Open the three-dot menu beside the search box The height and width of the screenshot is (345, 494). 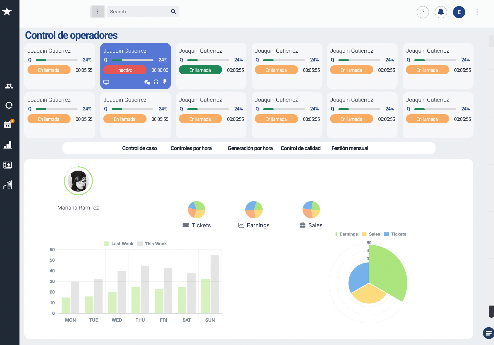[98, 12]
